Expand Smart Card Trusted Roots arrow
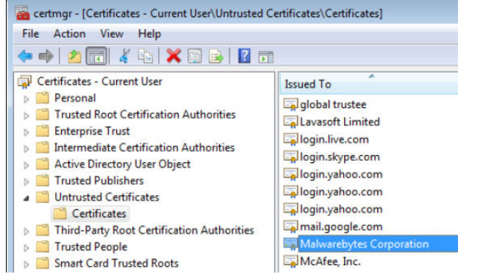 [26, 264]
